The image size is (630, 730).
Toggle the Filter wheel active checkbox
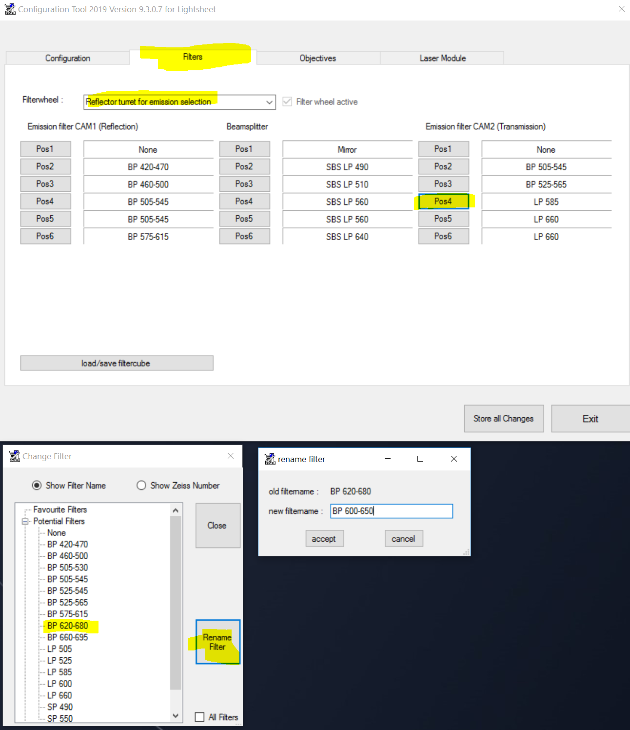[287, 101]
